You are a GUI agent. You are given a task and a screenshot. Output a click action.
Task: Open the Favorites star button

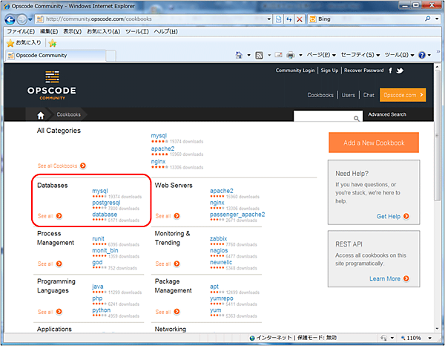click(x=23, y=43)
